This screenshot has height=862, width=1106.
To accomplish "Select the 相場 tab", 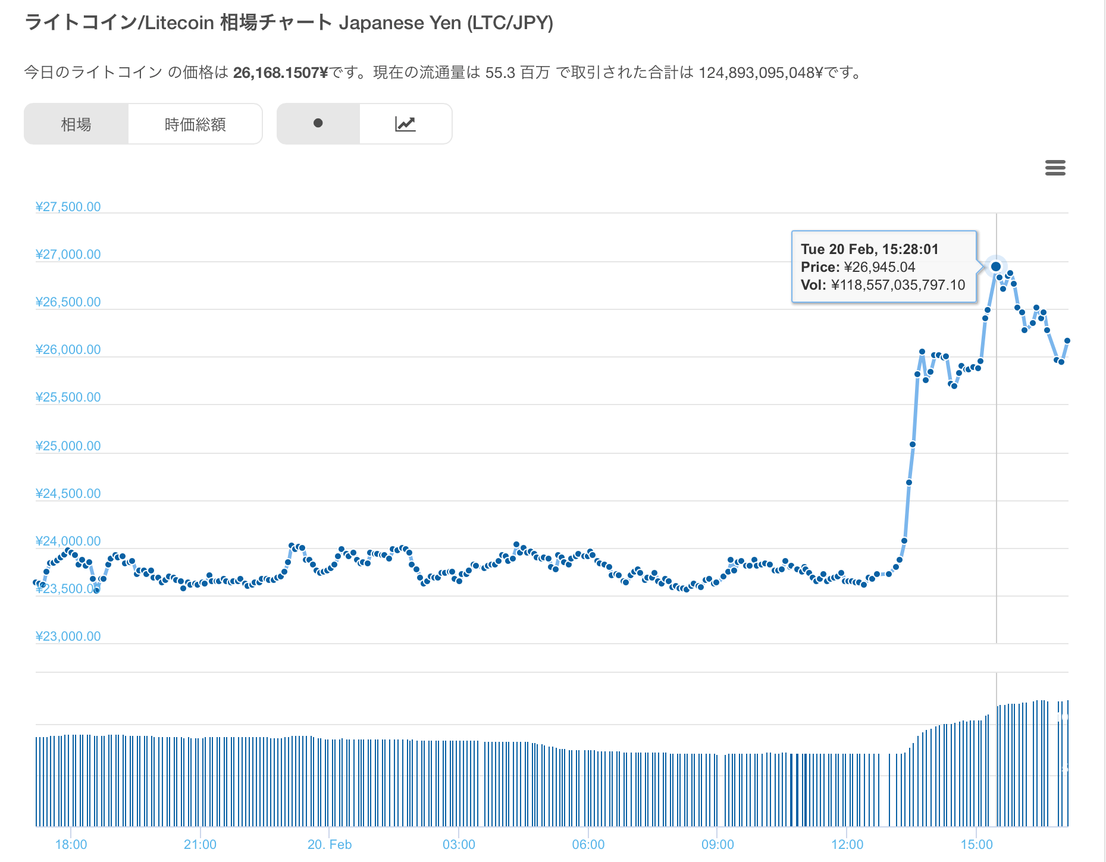I will [x=76, y=124].
